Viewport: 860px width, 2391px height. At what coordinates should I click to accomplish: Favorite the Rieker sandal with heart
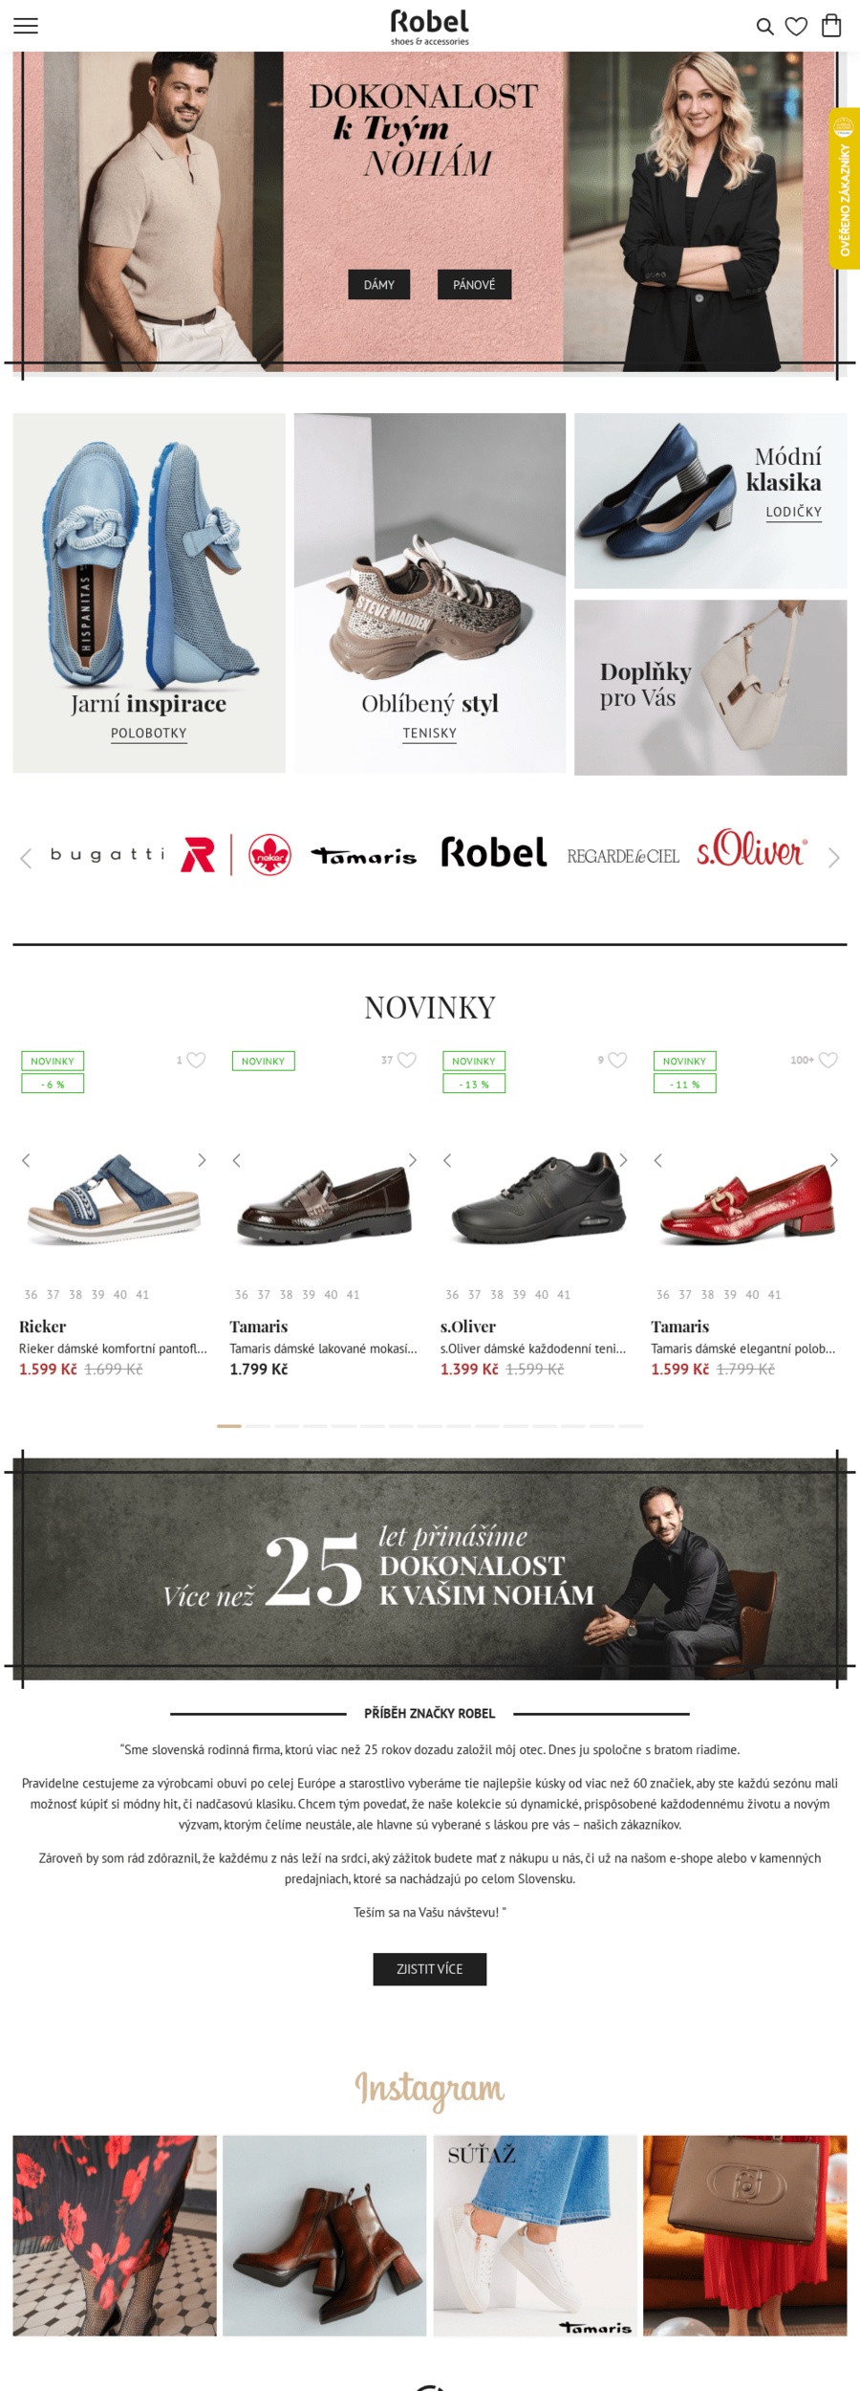click(x=196, y=1060)
